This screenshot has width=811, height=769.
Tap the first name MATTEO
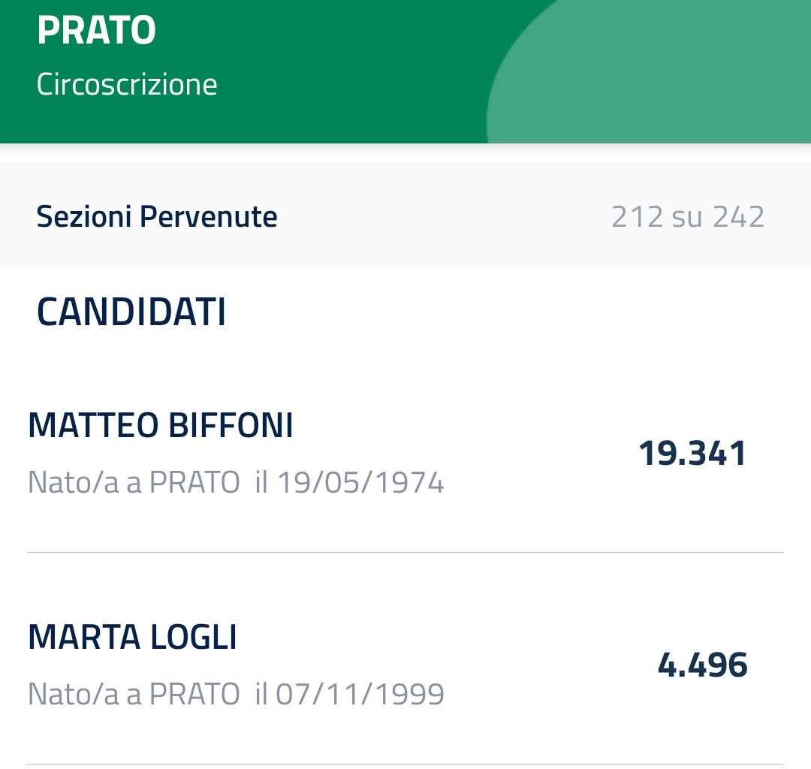(90, 426)
